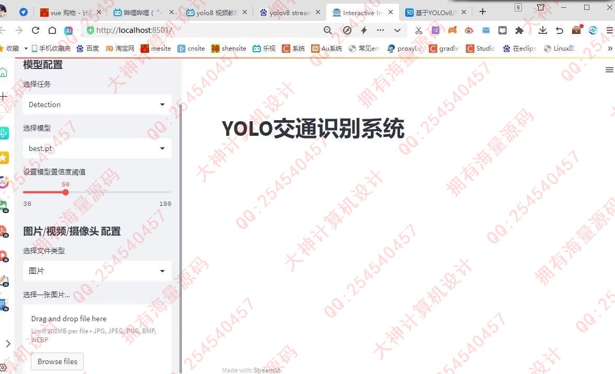This screenshot has width=615, height=374.
Task: Open the downloads arrow icon
Action: coord(543,30)
